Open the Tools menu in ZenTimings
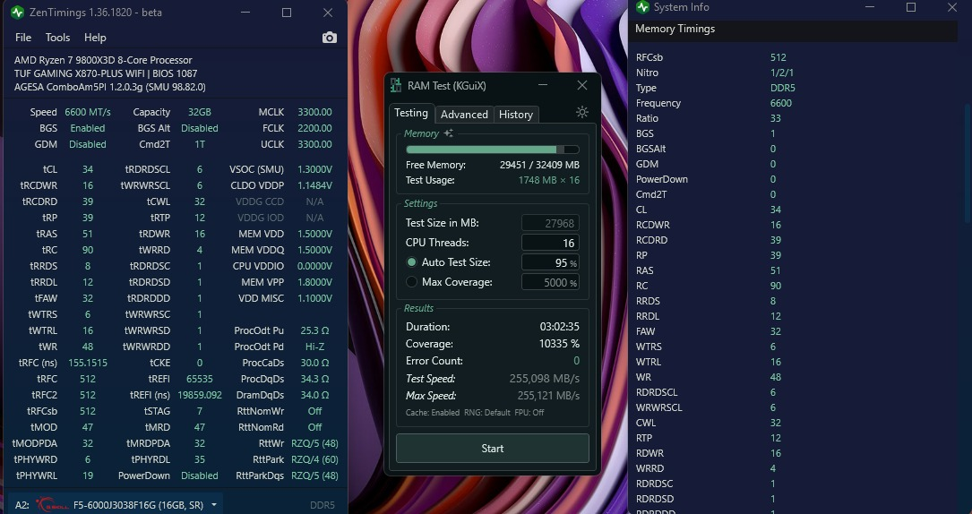This screenshot has width=972, height=514. pyautogui.click(x=57, y=38)
